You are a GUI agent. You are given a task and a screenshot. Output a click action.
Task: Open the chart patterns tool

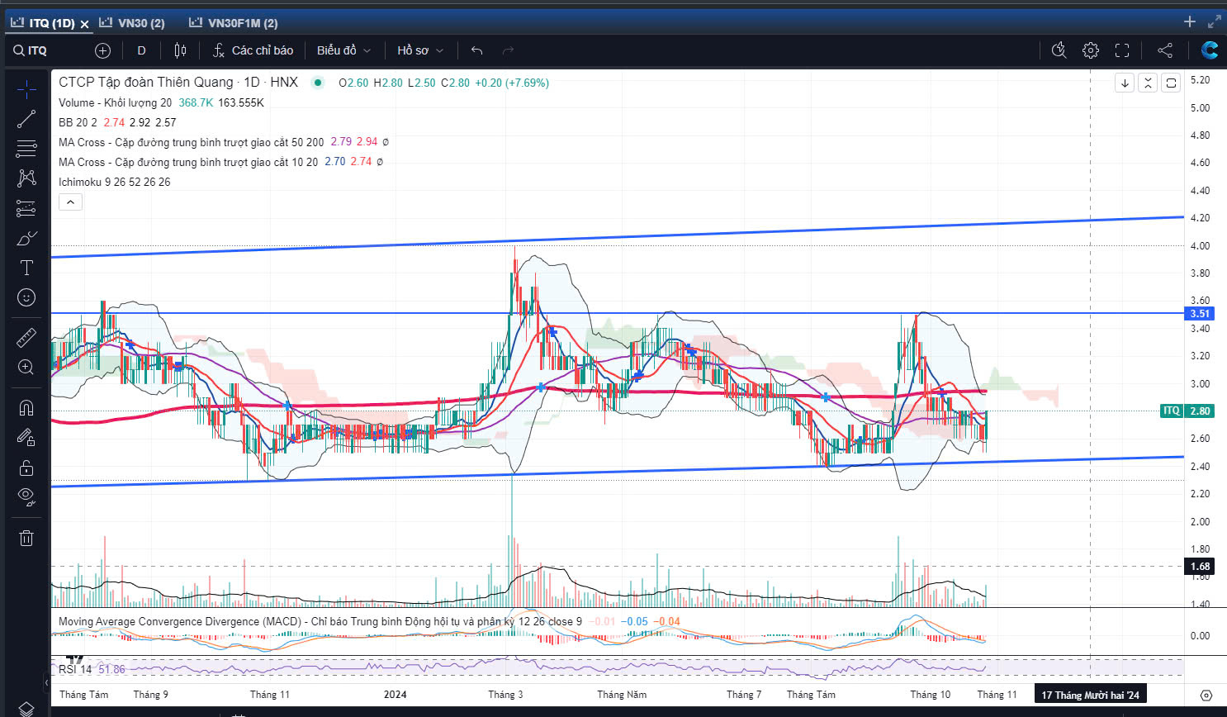tap(26, 178)
